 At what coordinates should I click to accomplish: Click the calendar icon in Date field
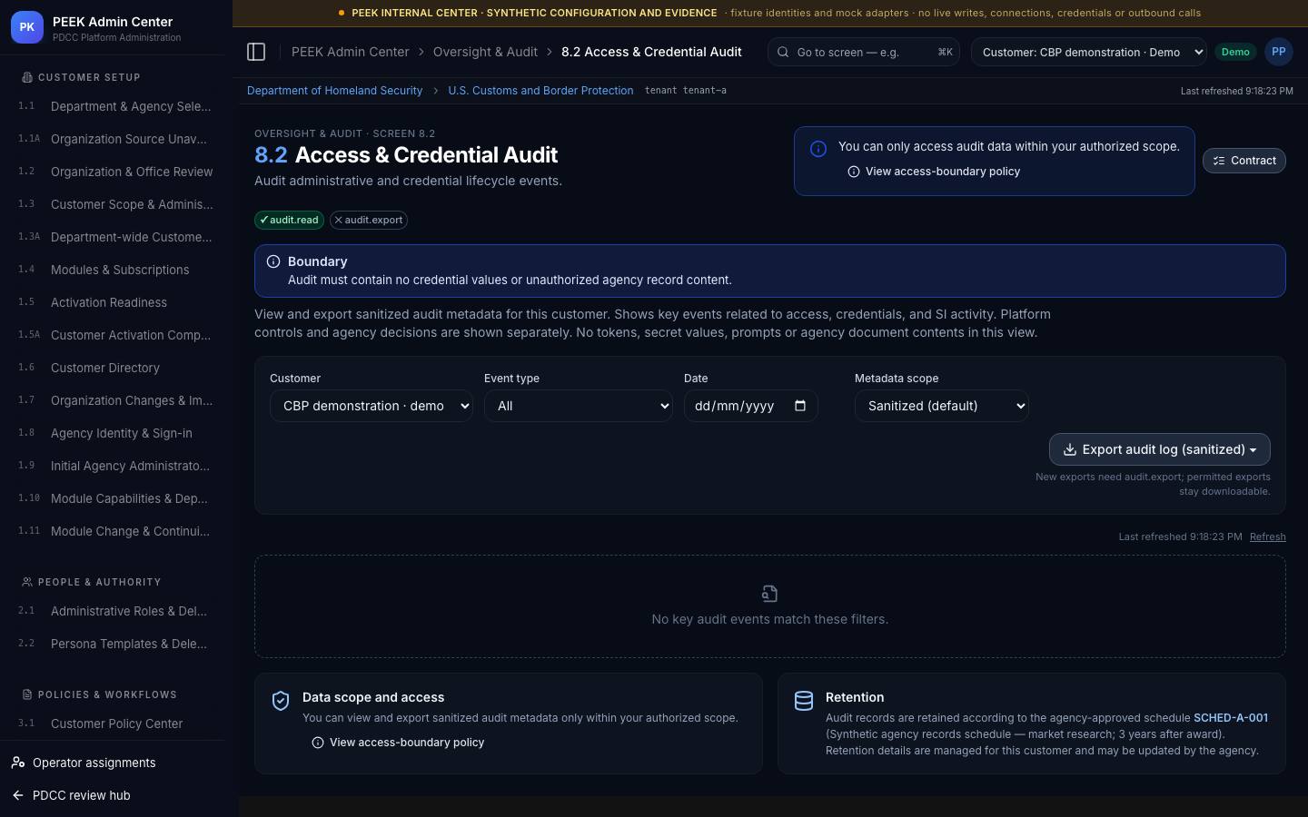coord(800,406)
